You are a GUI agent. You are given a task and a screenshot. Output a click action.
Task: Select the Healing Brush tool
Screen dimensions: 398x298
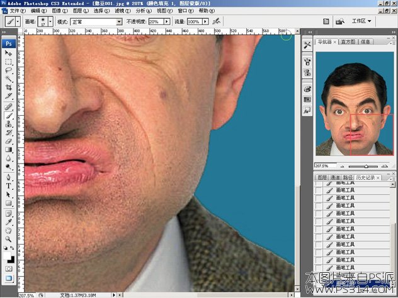pos(9,107)
